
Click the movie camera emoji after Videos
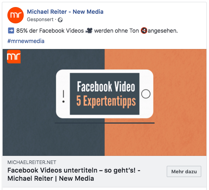tap(89, 30)
